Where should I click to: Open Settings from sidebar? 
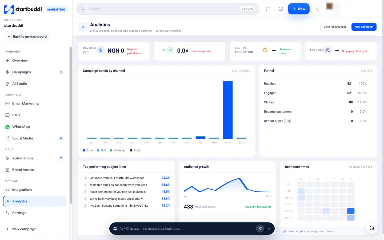click(35, 213)
